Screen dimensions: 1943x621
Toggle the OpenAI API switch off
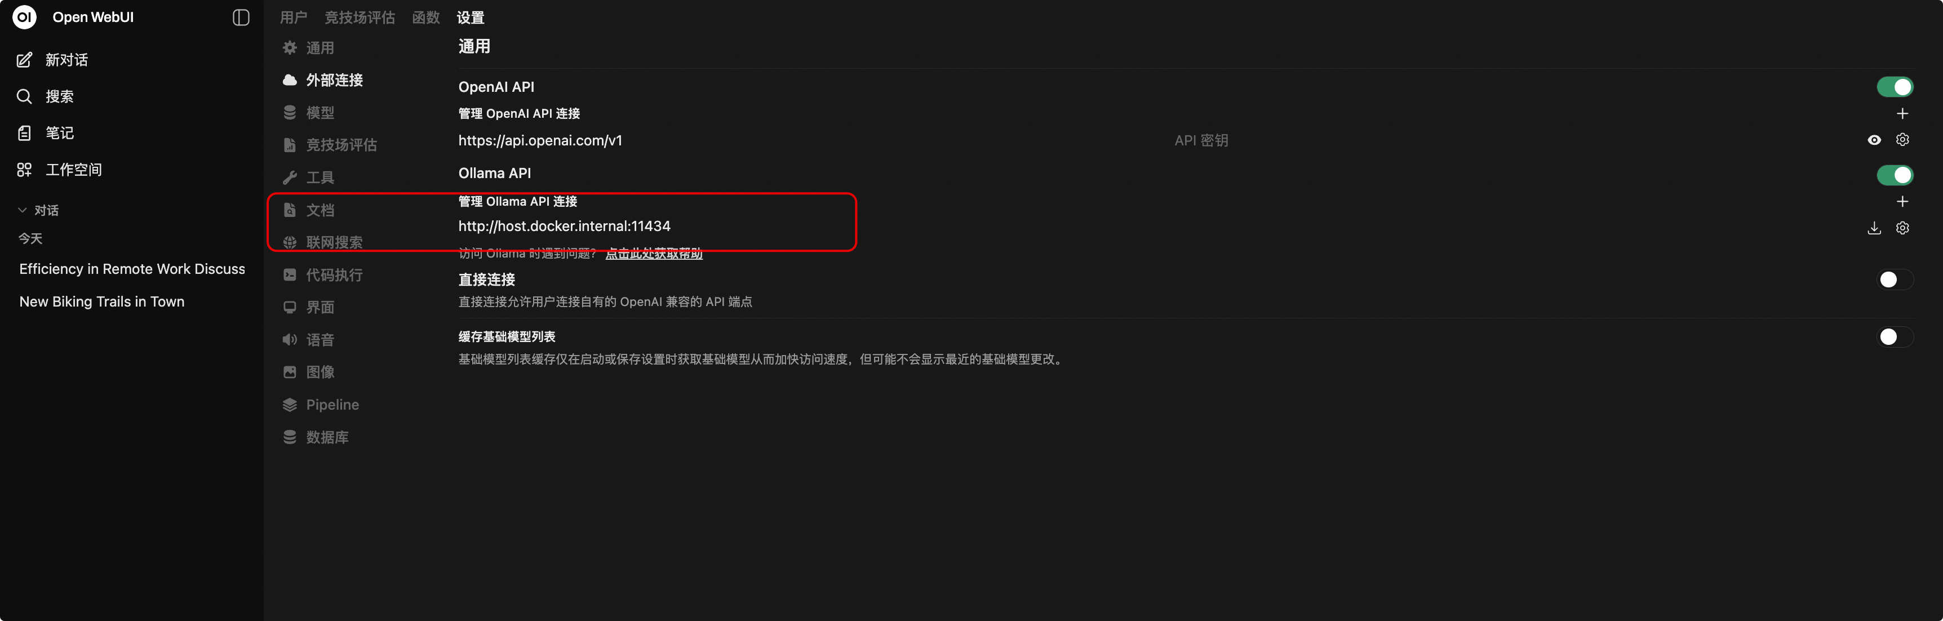pyautogui.click(x=1895, y=87)
